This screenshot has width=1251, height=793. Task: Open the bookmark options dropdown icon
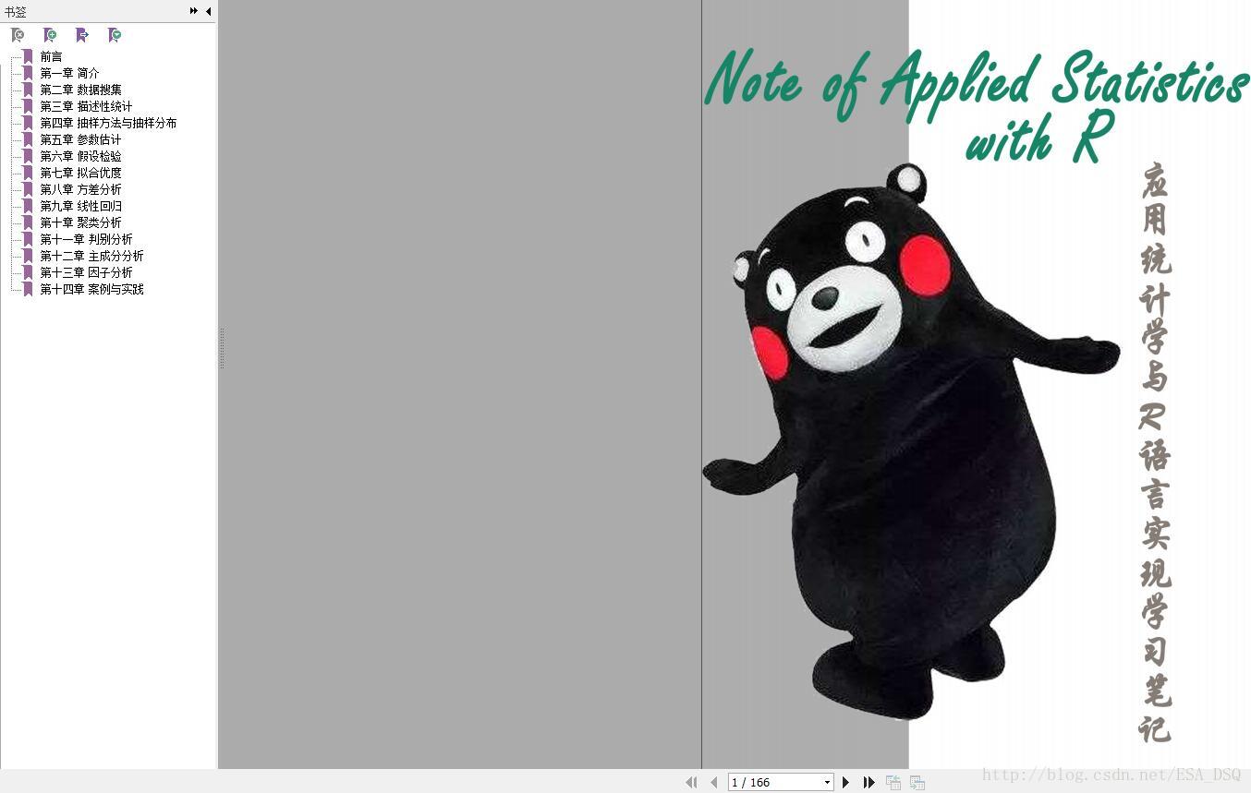[x=115, y=35]
